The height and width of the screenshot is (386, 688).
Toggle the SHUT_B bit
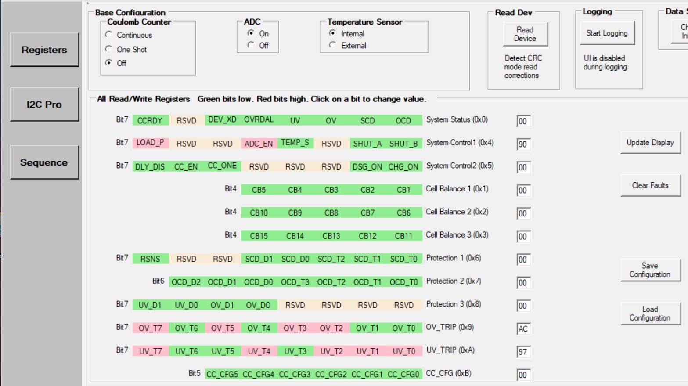[403, 143]
